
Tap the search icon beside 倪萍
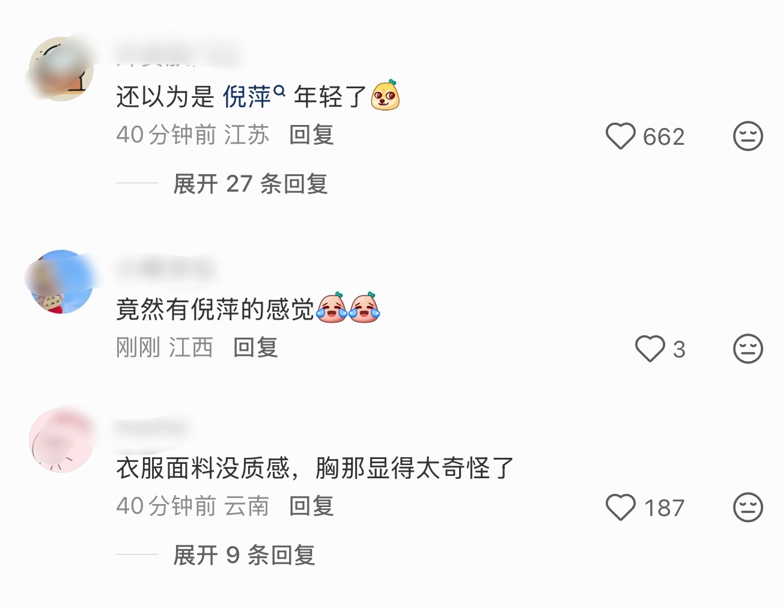[x=279, y=91]
